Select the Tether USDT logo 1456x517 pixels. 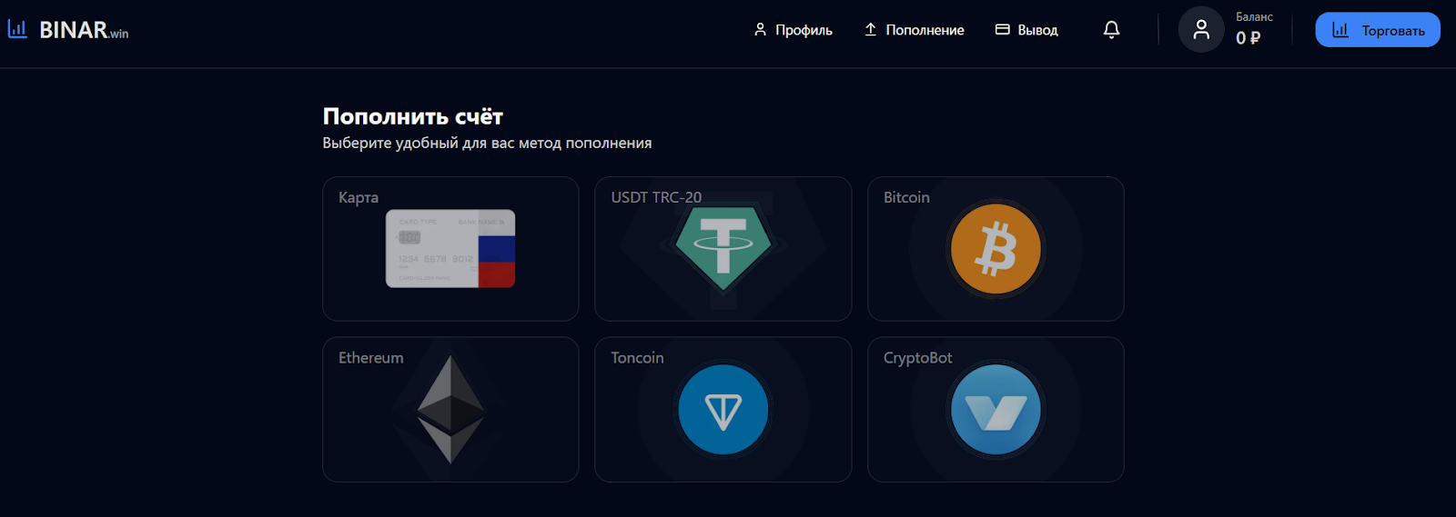pos(723,246)
